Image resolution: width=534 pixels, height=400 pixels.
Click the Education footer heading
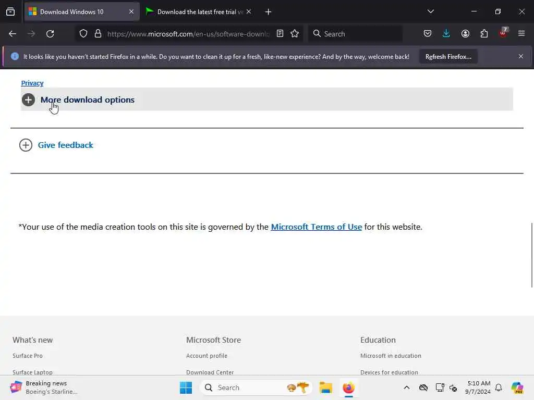(378, 340)
